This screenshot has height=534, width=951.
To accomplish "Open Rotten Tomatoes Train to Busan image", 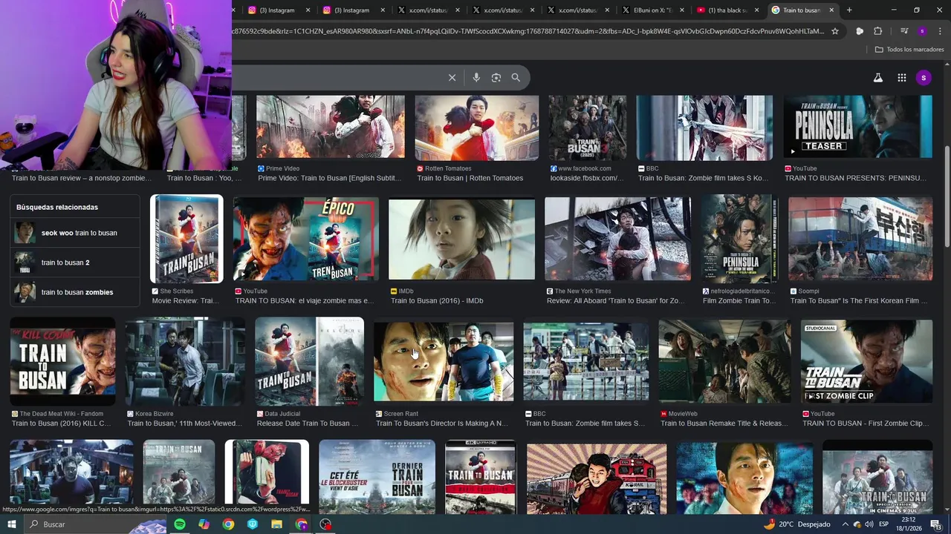I will (x=476, y=127).
